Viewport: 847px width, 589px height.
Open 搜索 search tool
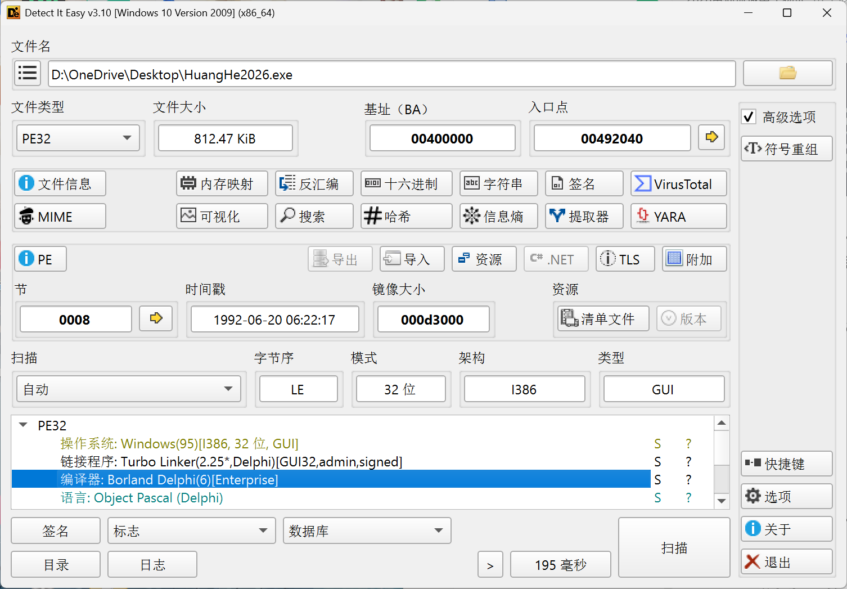(x=314, y=216)
